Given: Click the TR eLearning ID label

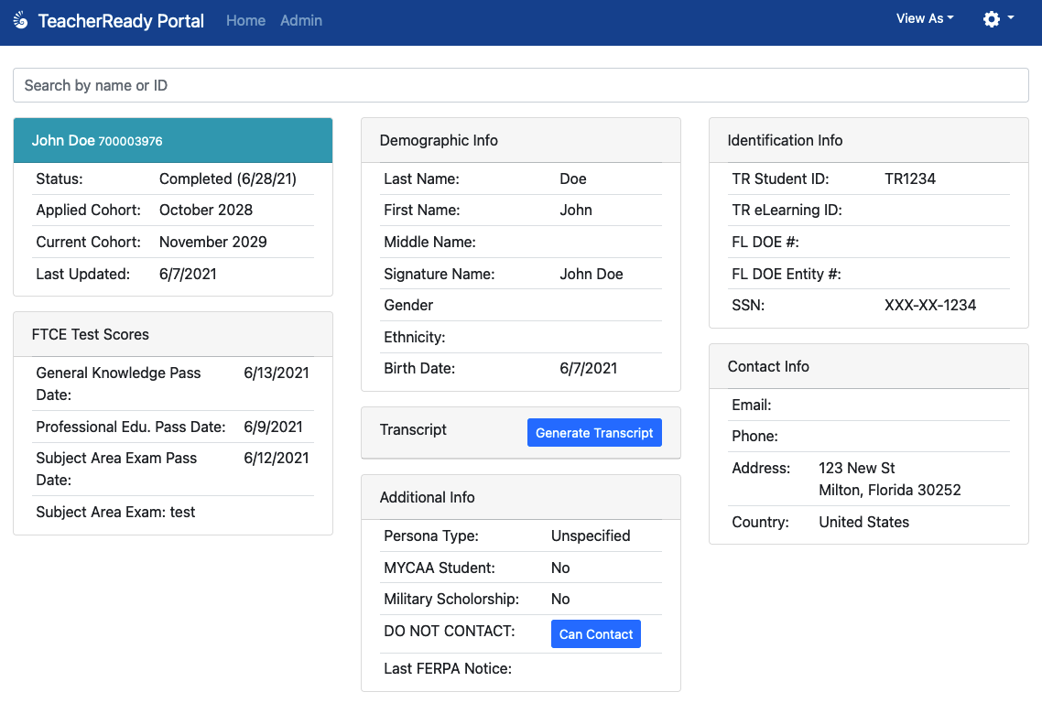Looking at the screenshot, I should coord(787,210).
